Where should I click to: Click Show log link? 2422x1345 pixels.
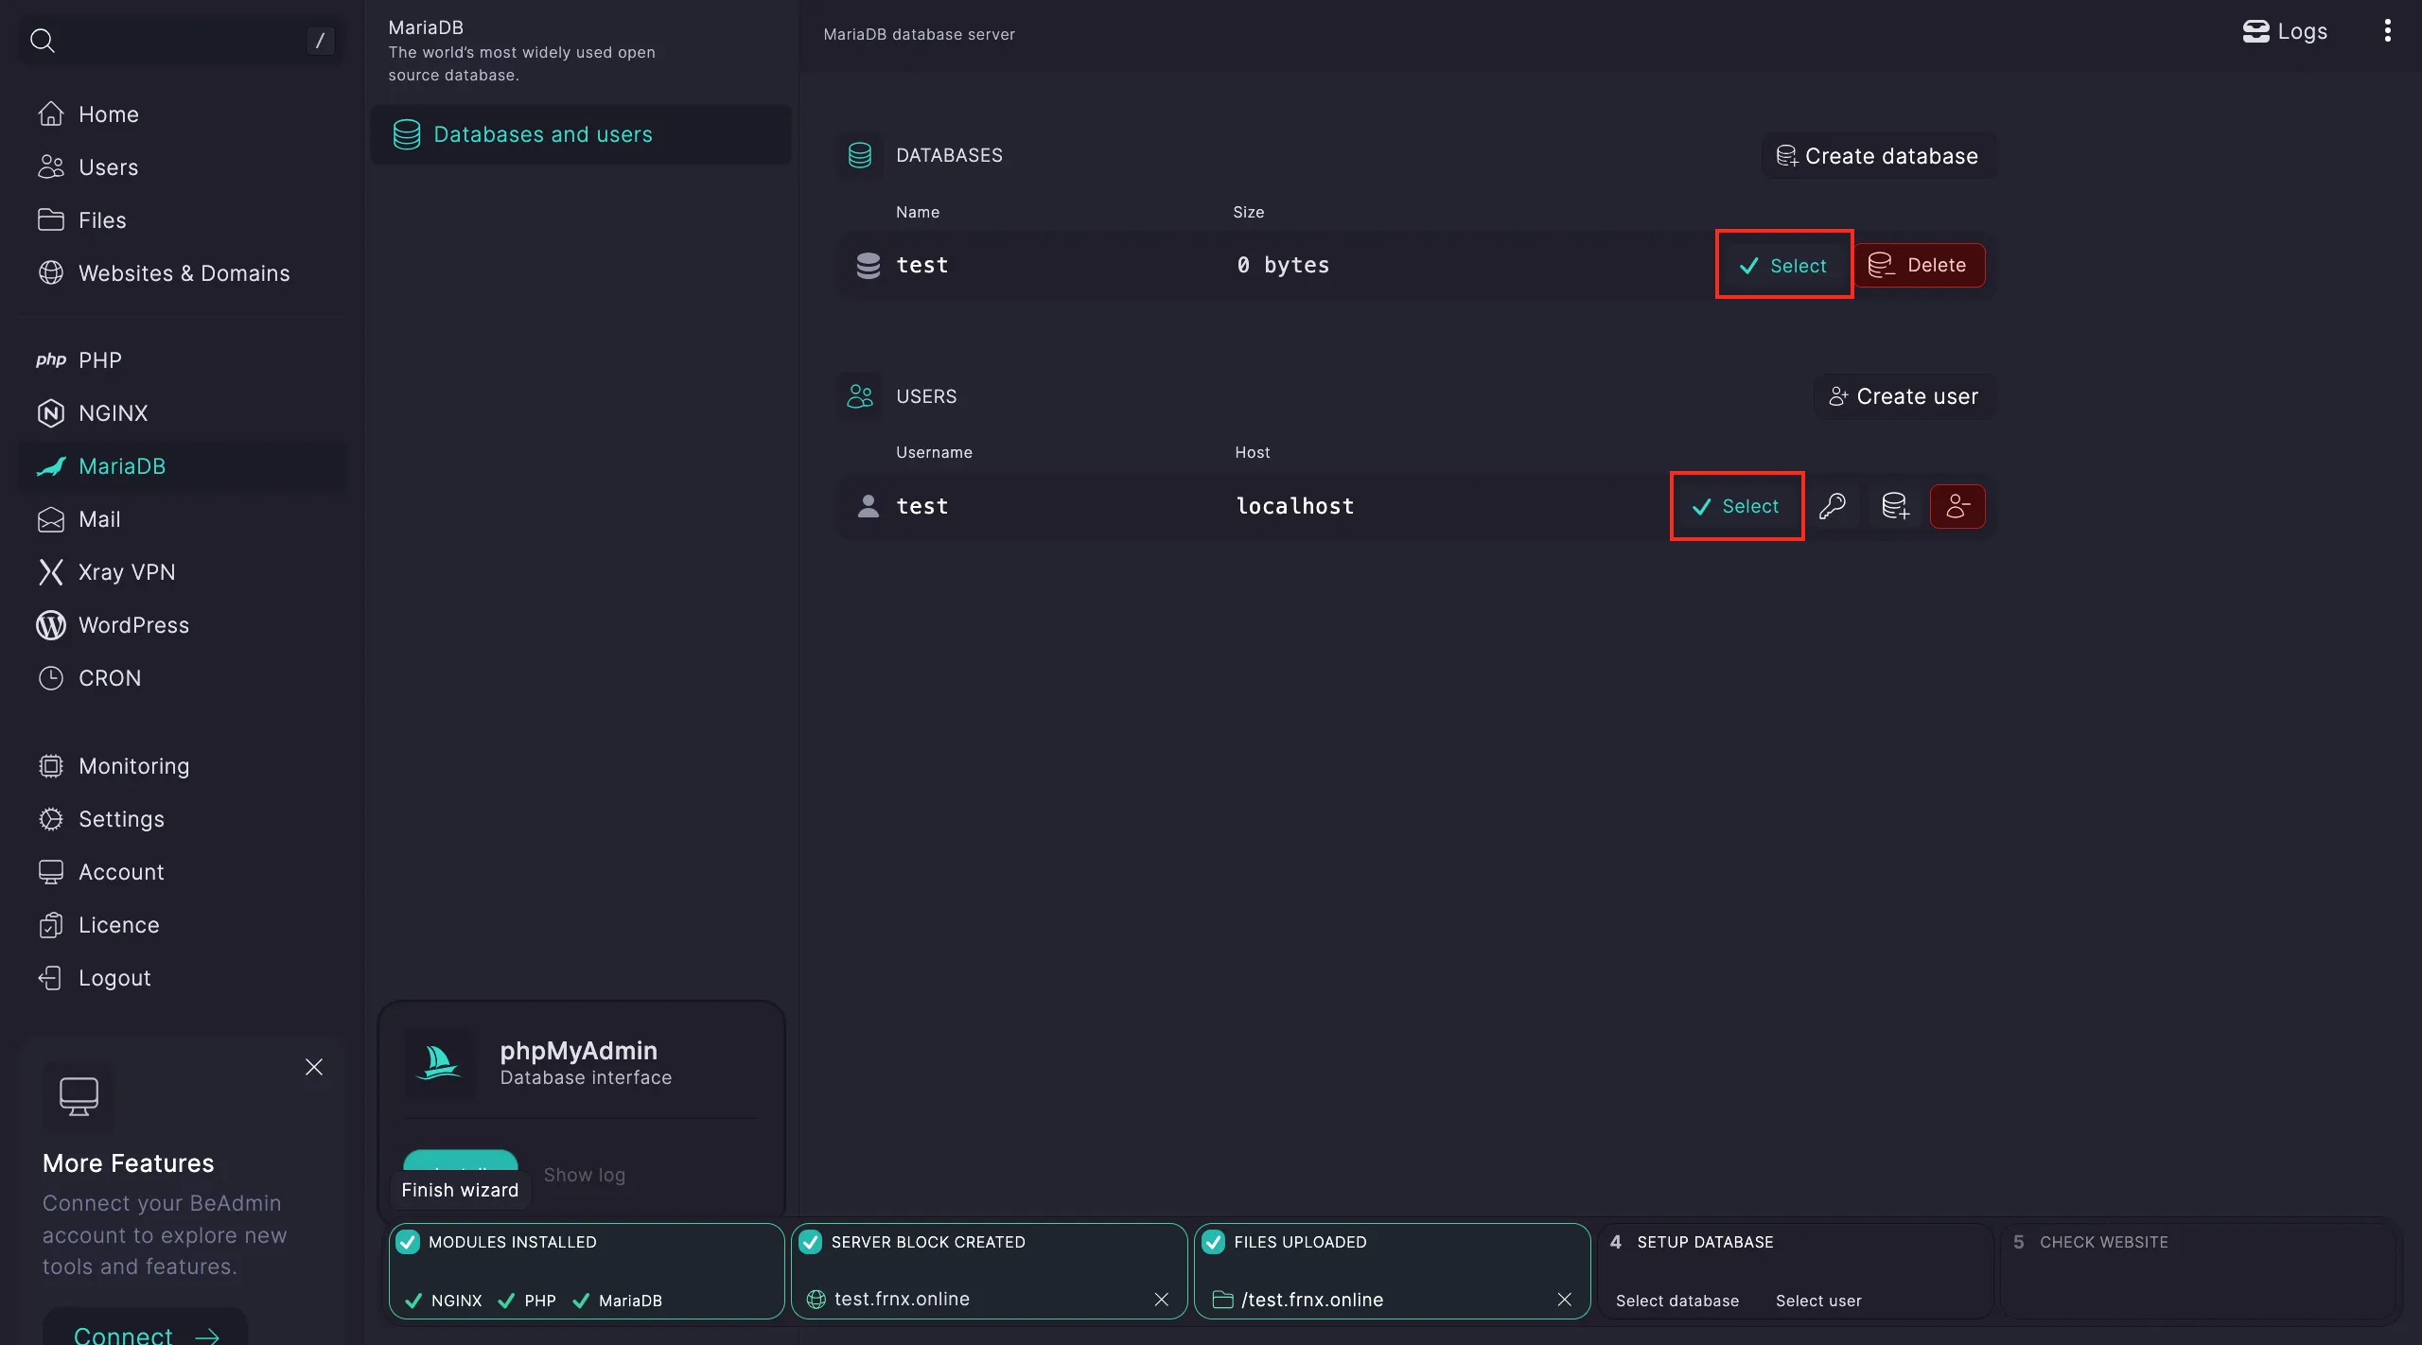pos(585,1175)
